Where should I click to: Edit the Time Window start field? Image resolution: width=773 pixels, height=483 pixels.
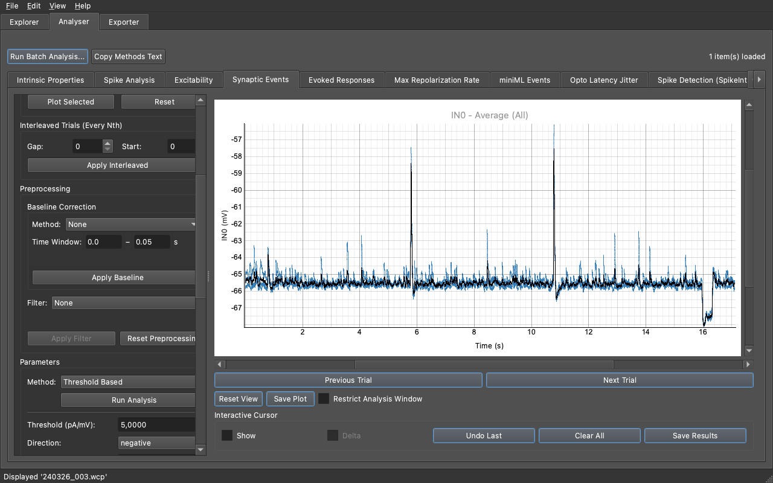(x=103, y=242)
